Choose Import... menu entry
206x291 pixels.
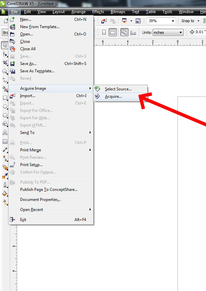click(x=51, y=96)
